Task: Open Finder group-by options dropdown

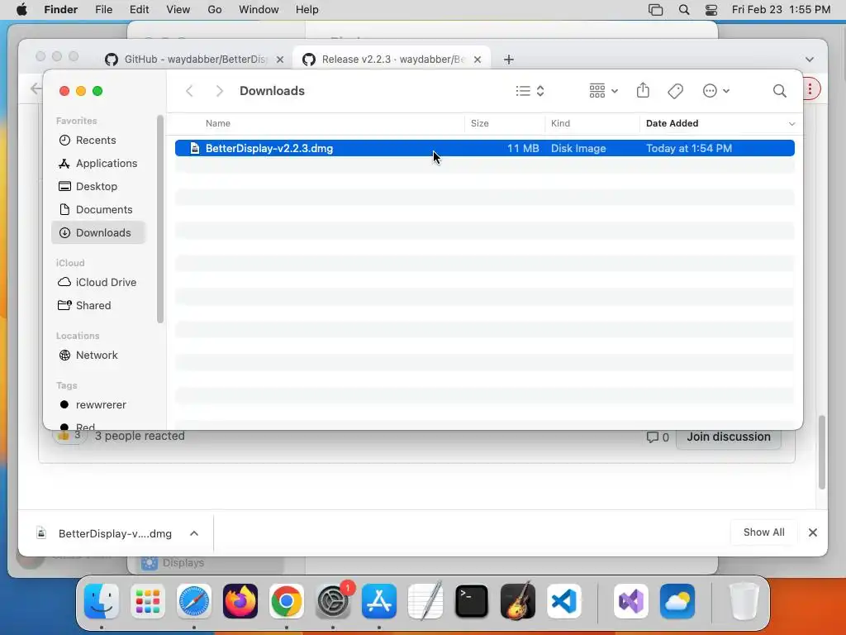Action: pyautogui.click(x=604, y=91)
